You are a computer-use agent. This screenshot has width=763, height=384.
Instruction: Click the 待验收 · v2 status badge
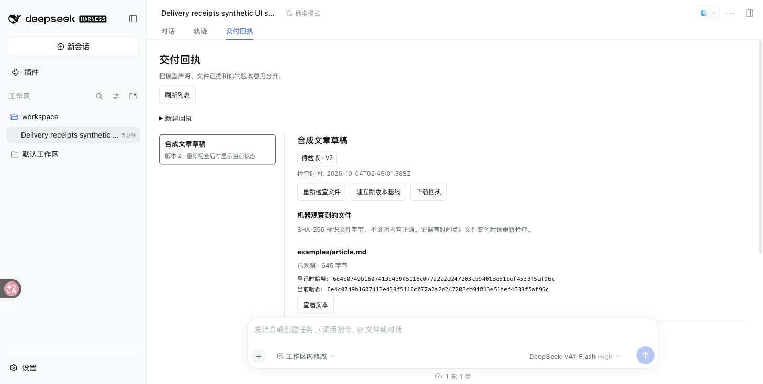click(x=317, y=157)
